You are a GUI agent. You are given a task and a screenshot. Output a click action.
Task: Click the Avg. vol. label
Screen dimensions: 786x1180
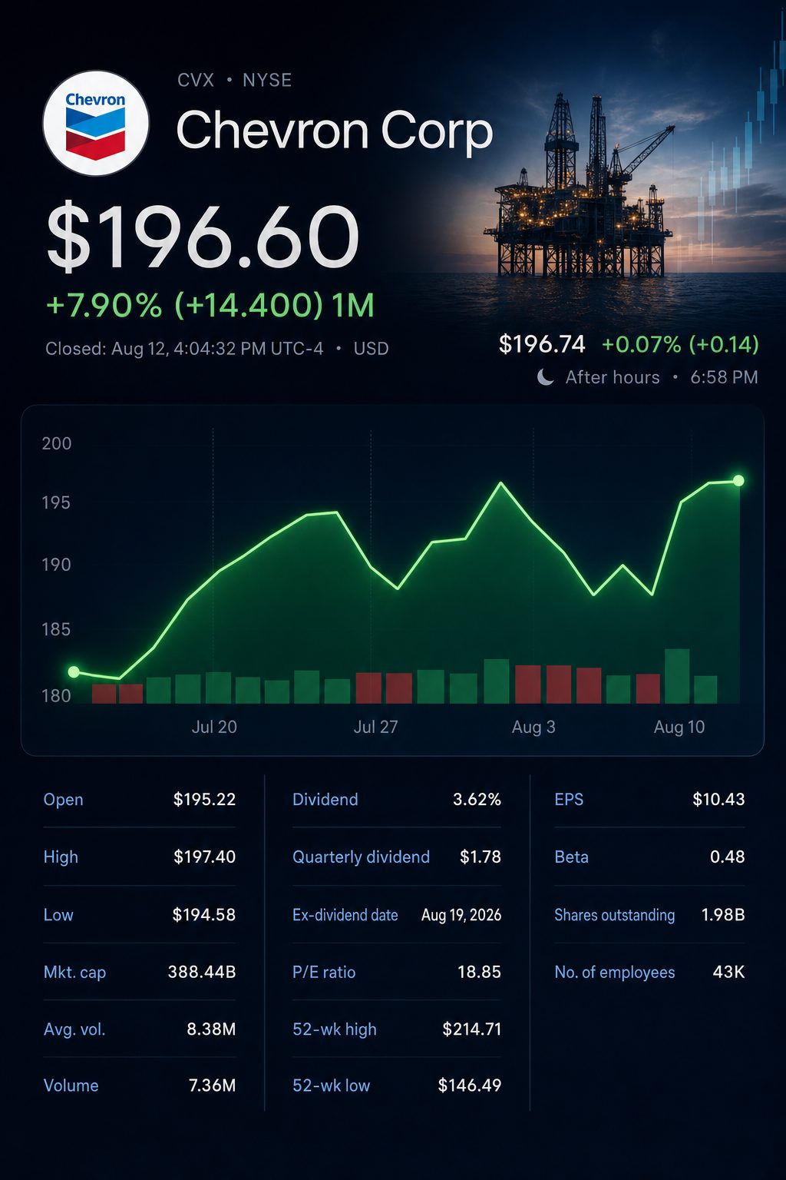[x=74, y=1029]
